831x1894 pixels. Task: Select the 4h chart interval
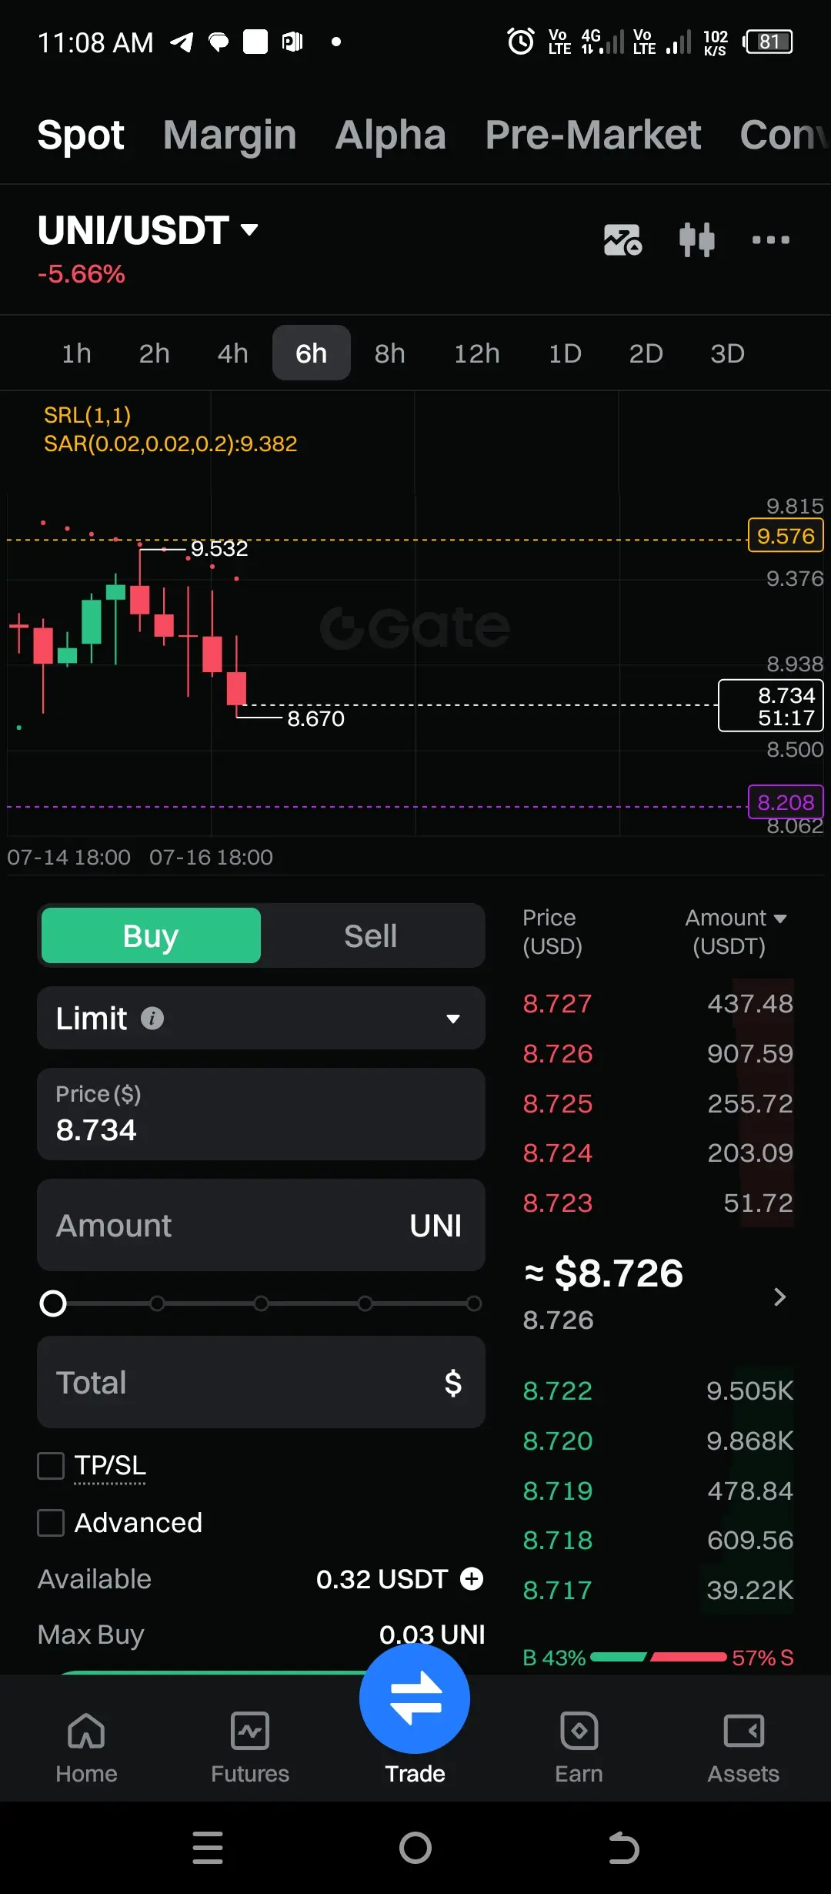[x=232, y=353]
